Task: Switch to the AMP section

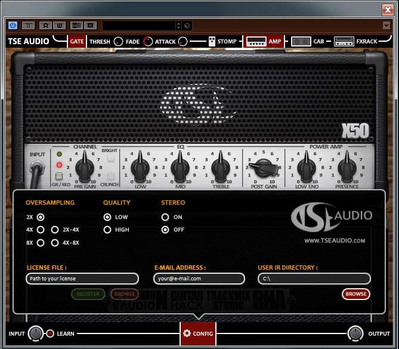Action: click(x=275, y=42)
